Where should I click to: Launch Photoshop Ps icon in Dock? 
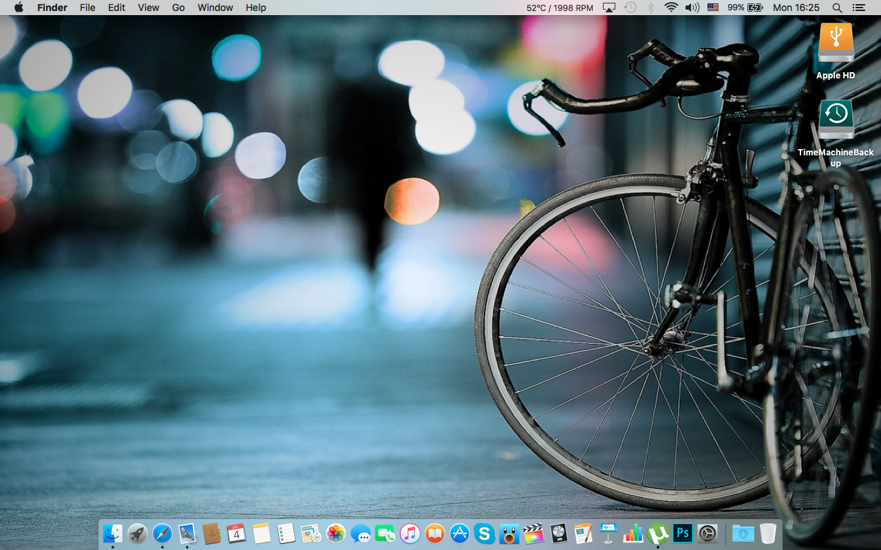pyautogui.click(x=683, y=533)
